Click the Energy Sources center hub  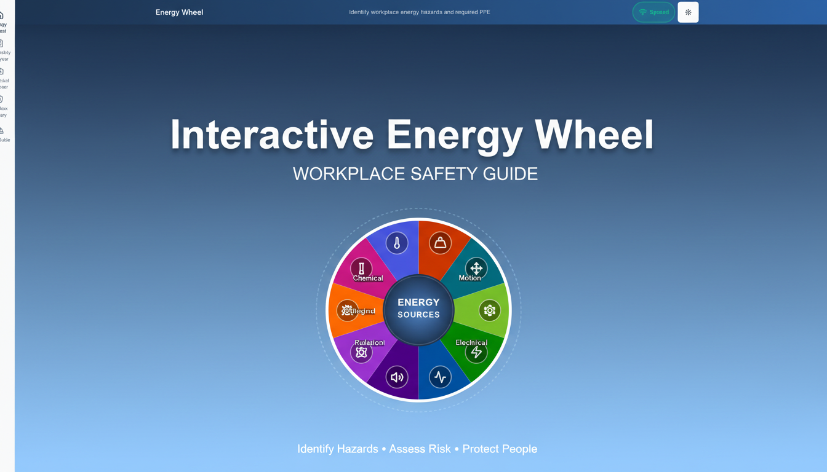tap(418, 310)
